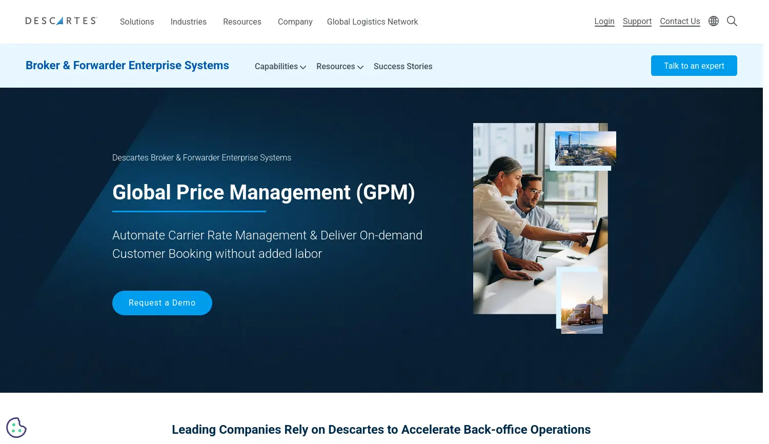This screenshot has height=444, width=769.
Task: Go to Global Logistics Network
Action: [373, 22]
